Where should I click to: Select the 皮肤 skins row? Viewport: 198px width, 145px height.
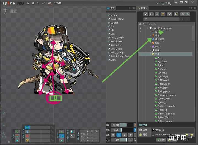[x=166, y=43]
